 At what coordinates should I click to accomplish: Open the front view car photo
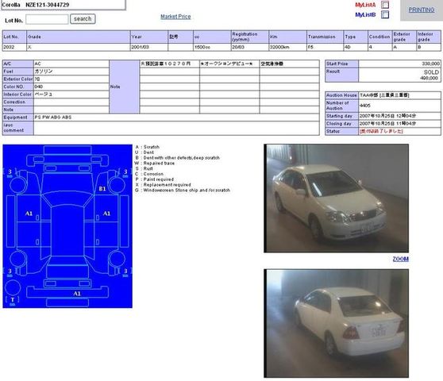tap(336, 198)
